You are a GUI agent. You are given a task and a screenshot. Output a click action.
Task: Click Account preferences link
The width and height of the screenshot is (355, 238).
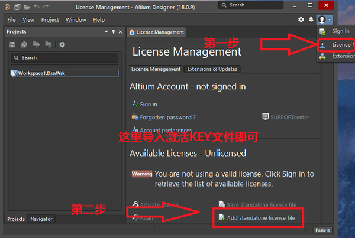click(166, 130)
